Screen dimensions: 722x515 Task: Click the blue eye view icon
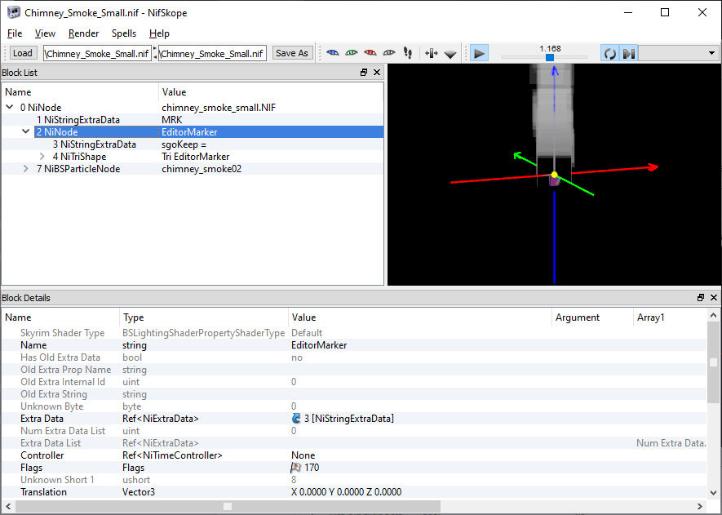333,53
